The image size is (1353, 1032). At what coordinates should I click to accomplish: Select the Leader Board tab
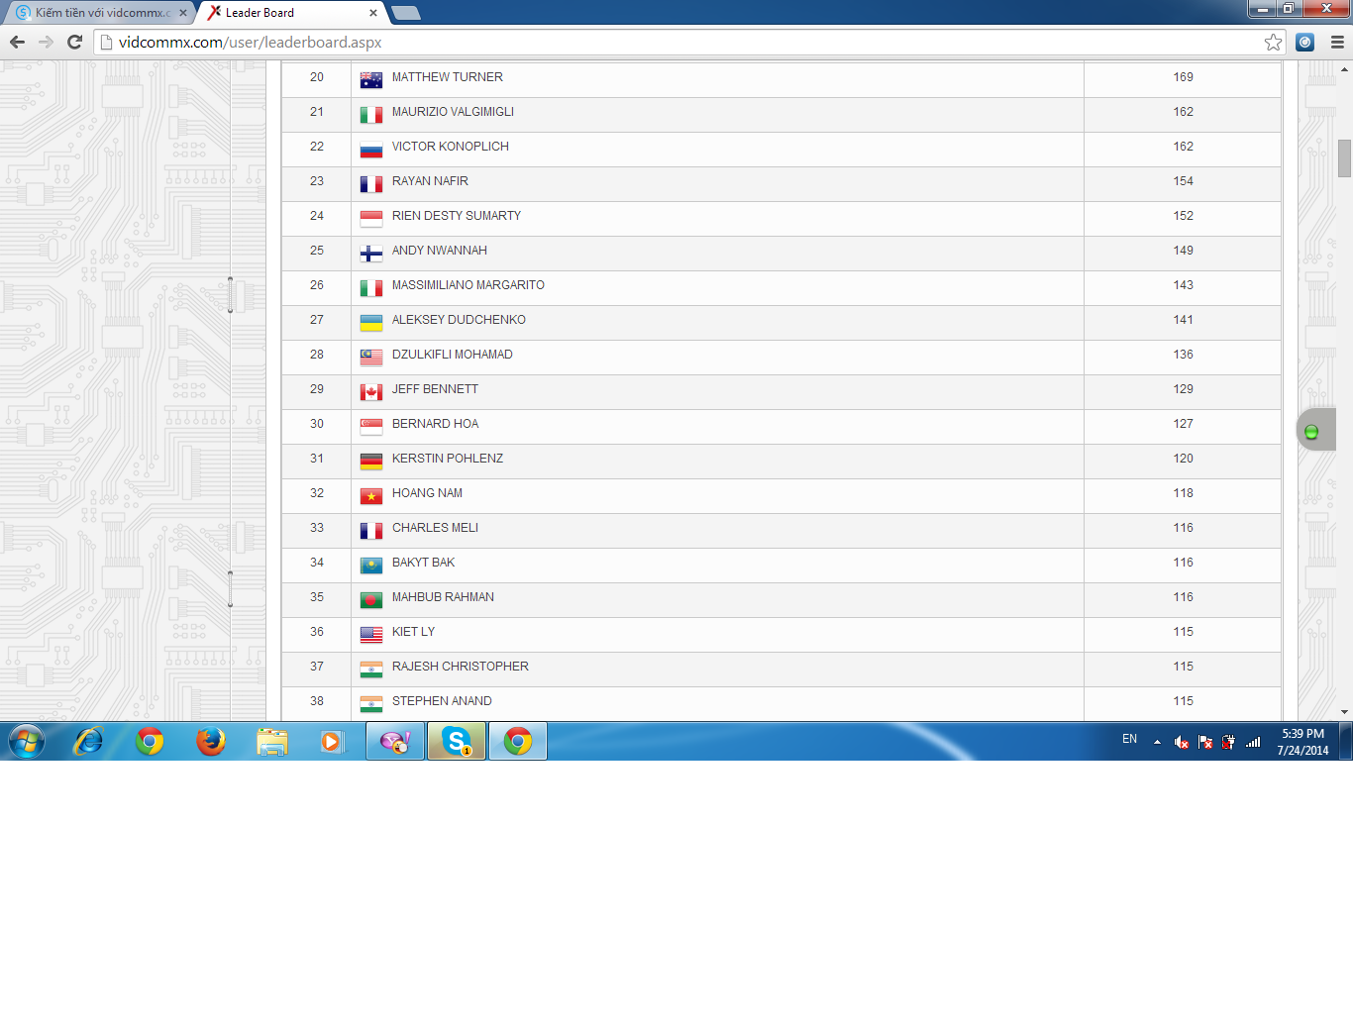coord(289,13)
